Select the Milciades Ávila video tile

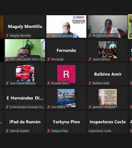[x=25, y=50]
